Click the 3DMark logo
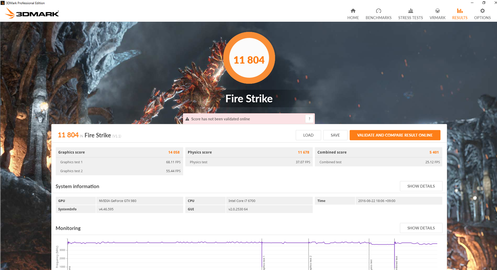The image size is (497, 270). (32, 13)
